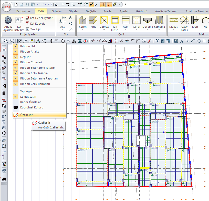This screenshot has width=209, height=201.
Task: Click the Kat Kopyala button
Action: (x=35, y=24)
